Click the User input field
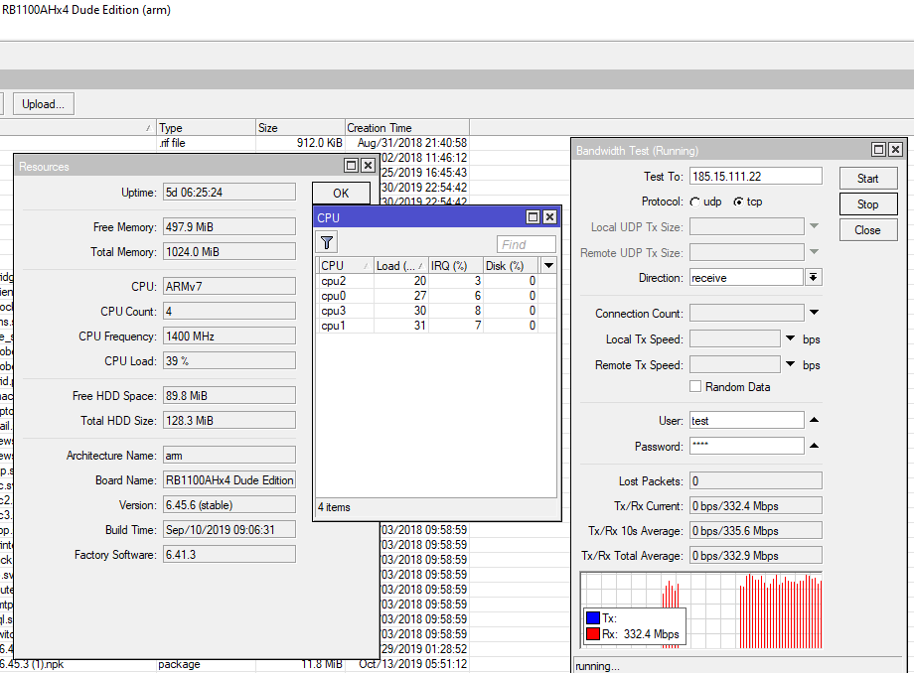This screenshot has height=673, width=914. [x=747, y=420]
